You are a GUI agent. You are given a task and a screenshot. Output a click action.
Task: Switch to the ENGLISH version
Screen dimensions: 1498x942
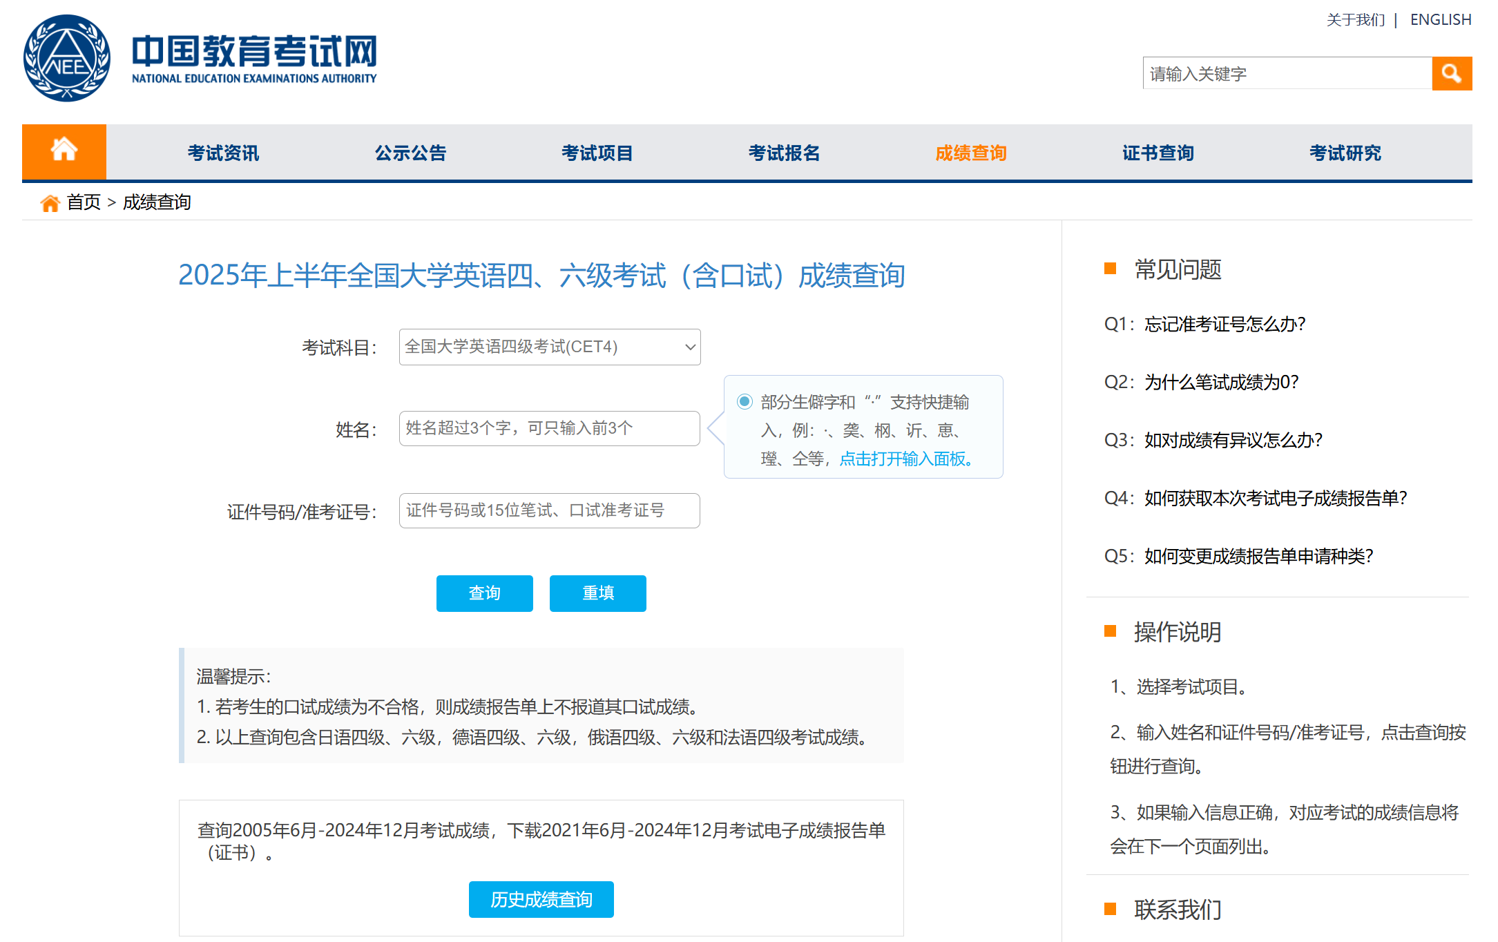click(x=1441, y=19)
